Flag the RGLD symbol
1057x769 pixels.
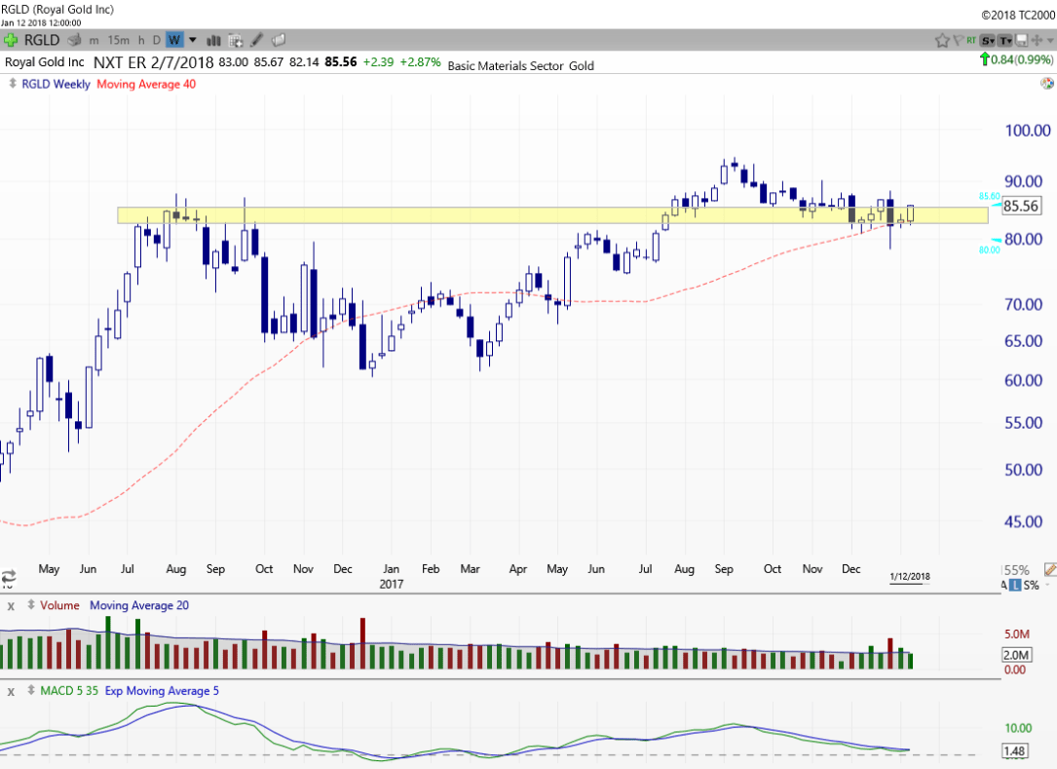point(958,40)
